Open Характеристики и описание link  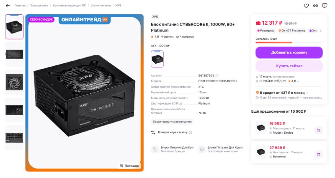[172, 121]
